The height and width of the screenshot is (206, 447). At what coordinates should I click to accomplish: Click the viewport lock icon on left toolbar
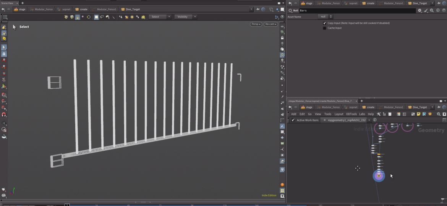click(x=4, y=54)
